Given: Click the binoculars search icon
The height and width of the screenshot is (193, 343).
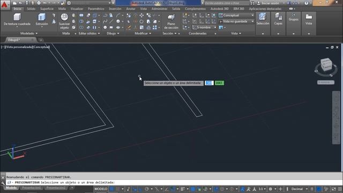Looking at the screenshot, I should point(252,3).
